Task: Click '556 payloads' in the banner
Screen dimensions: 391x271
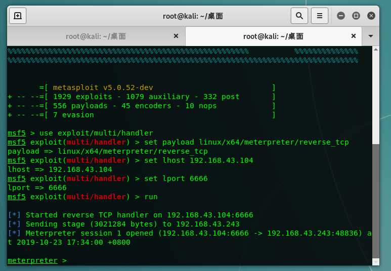Action: (x=80, y=106)
